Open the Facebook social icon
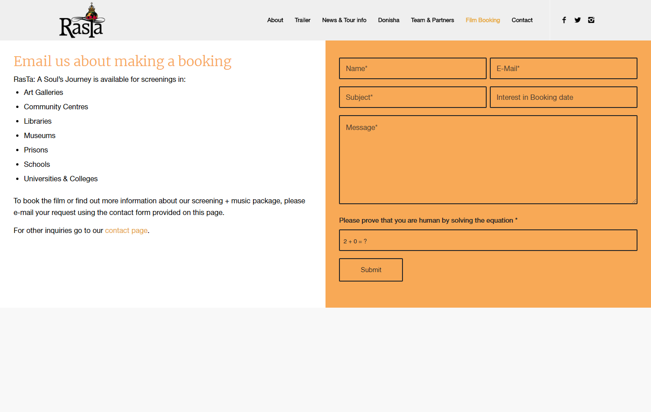The height and width of the screenshot is (412, 651). (564, 20)
